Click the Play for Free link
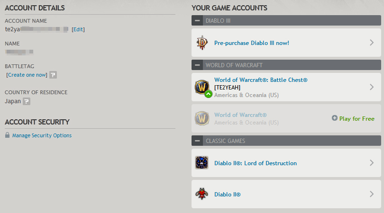 tap(357, 119)
